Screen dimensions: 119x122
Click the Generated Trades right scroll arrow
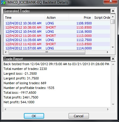coord(108,52)
